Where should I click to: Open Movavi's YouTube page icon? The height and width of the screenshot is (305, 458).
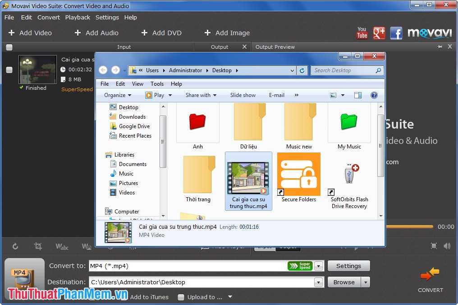(362, 32)
